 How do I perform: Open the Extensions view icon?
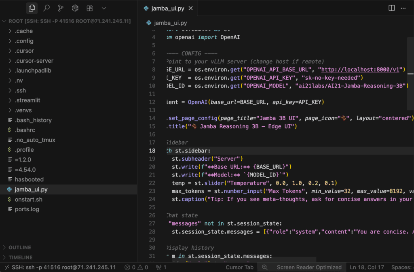90,8
